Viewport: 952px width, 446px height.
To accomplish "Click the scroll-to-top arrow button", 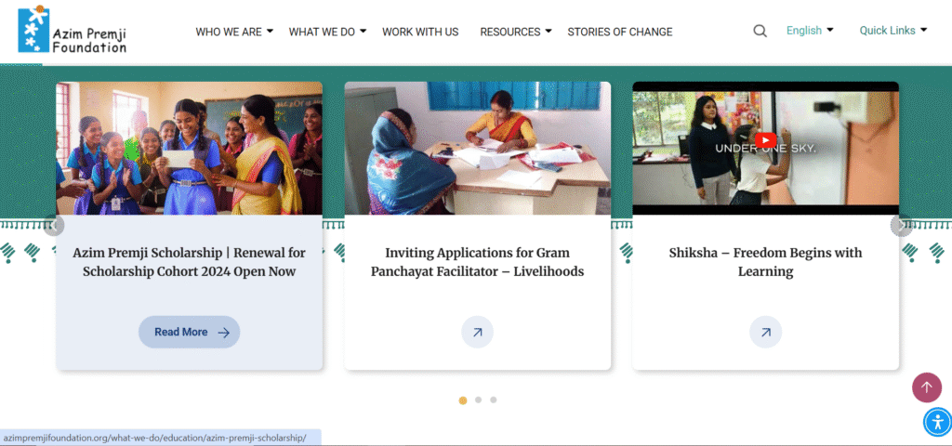I will tap(927, 387).
